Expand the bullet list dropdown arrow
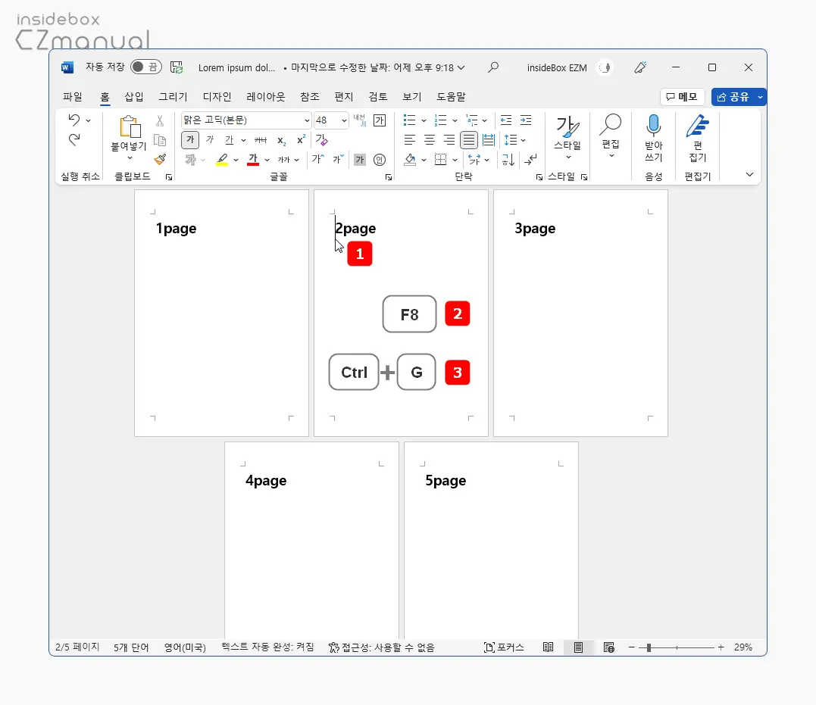 (424, 120)
